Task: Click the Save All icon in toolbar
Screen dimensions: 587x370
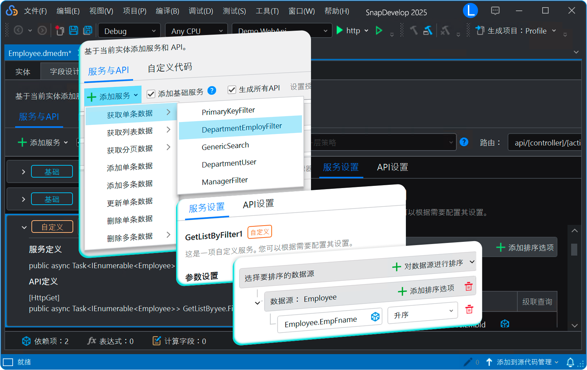Action: tap(88, 30)
